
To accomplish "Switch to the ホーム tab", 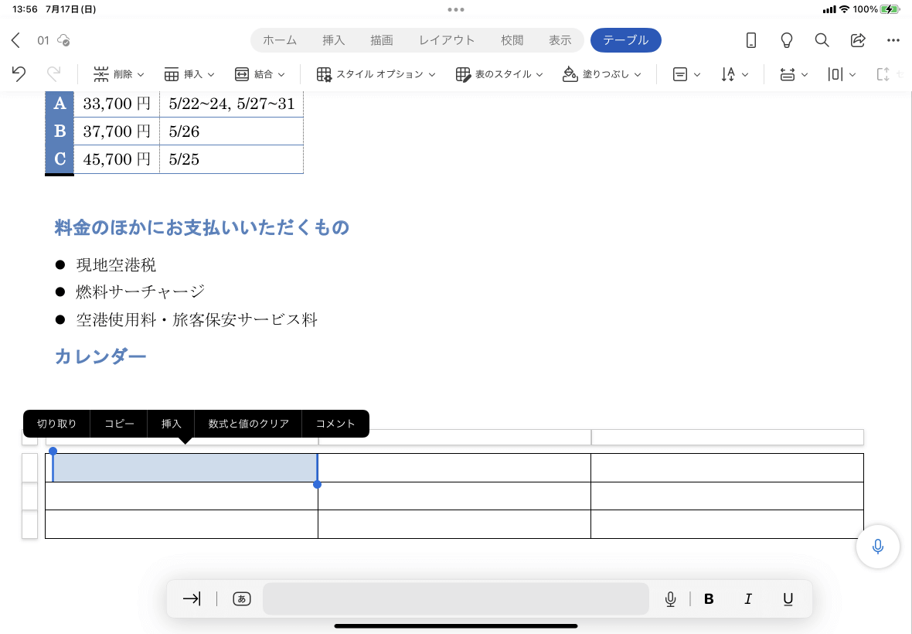I will click(280, 40).
